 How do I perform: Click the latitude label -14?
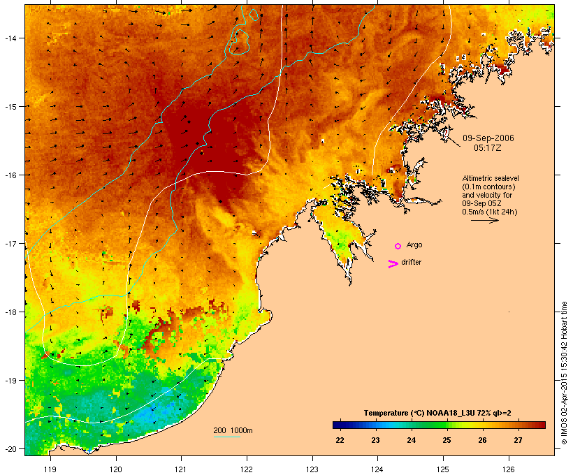(10, 38)
